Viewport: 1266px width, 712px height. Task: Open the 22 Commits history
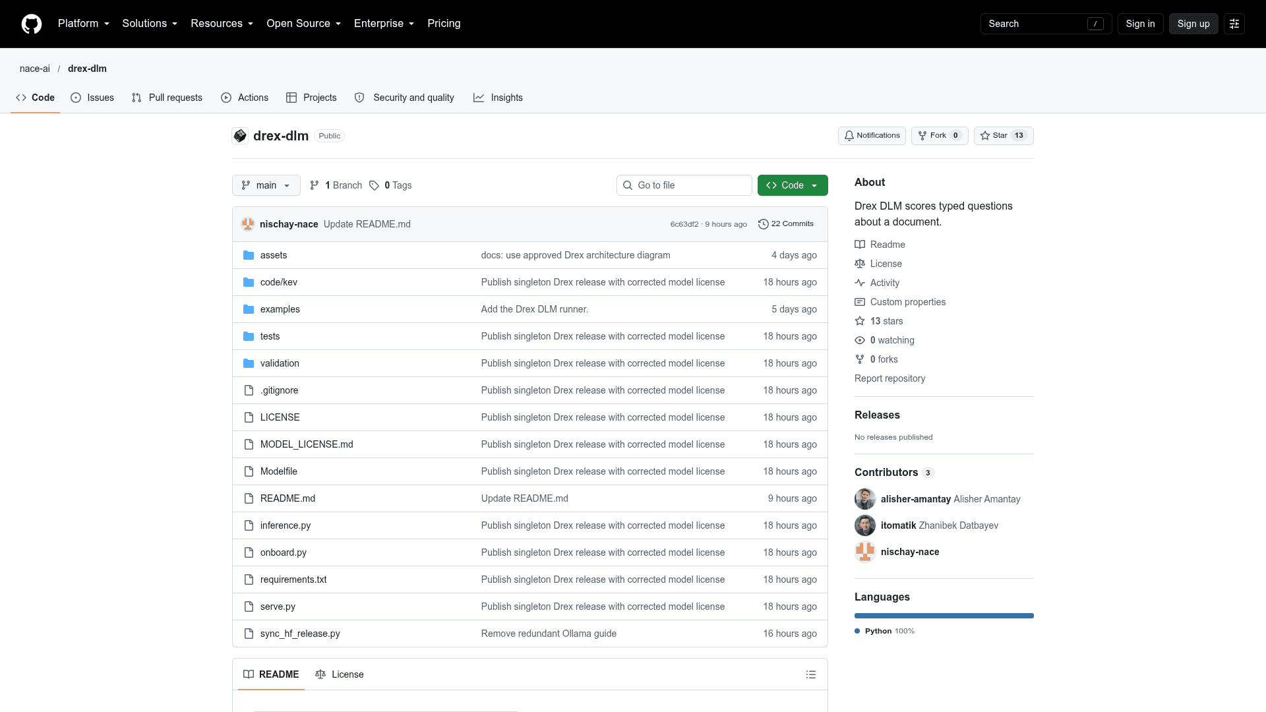[786, 224]
